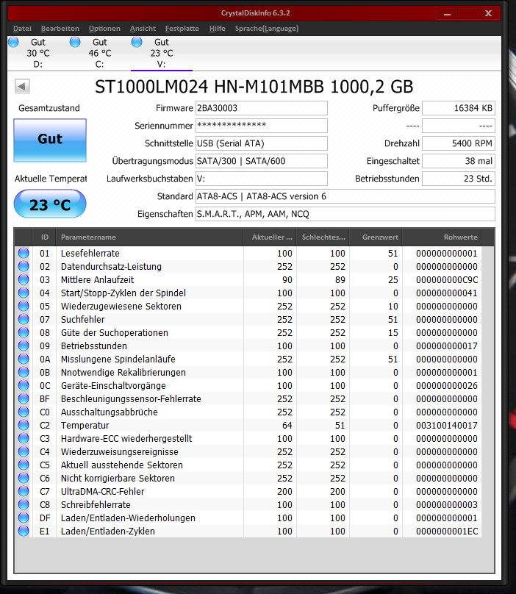Switch to drive C: tab showing 46 °C

tap(100, 53)
